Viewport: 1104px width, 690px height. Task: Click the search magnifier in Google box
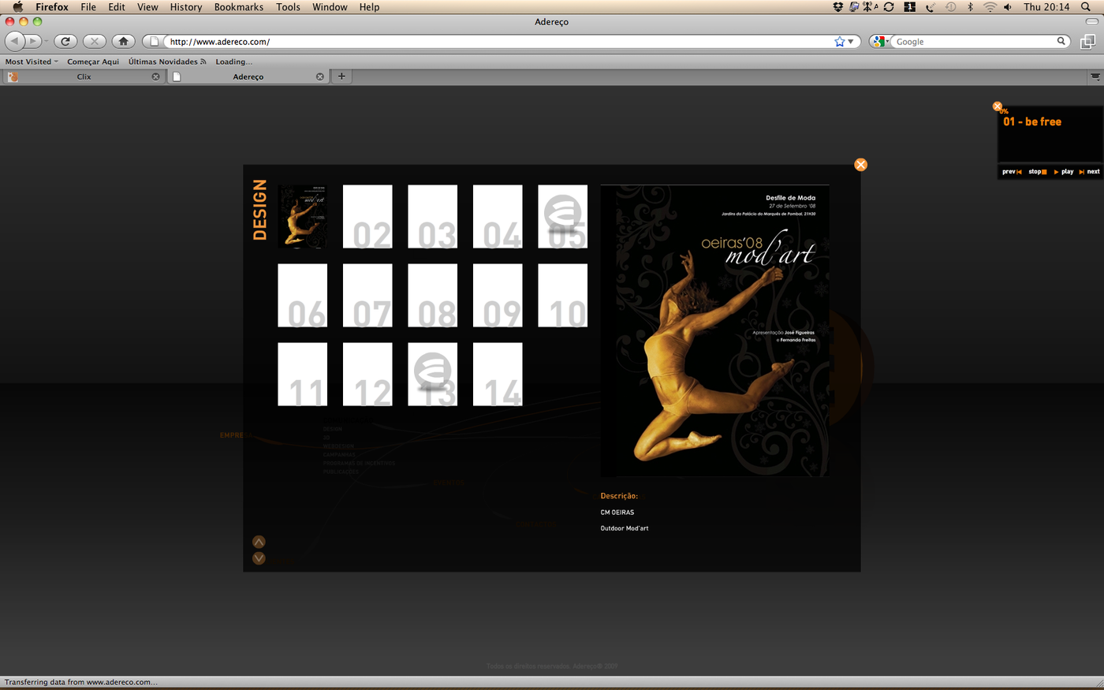[1061, 41]
